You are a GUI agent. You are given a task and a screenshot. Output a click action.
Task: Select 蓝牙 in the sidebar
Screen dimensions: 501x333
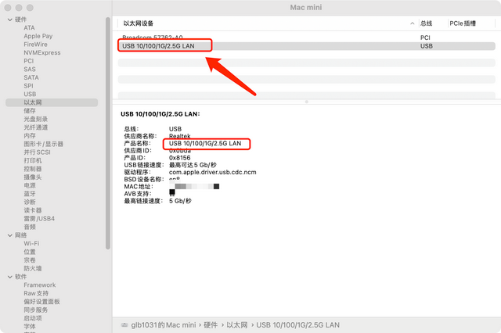coord(30,194)
